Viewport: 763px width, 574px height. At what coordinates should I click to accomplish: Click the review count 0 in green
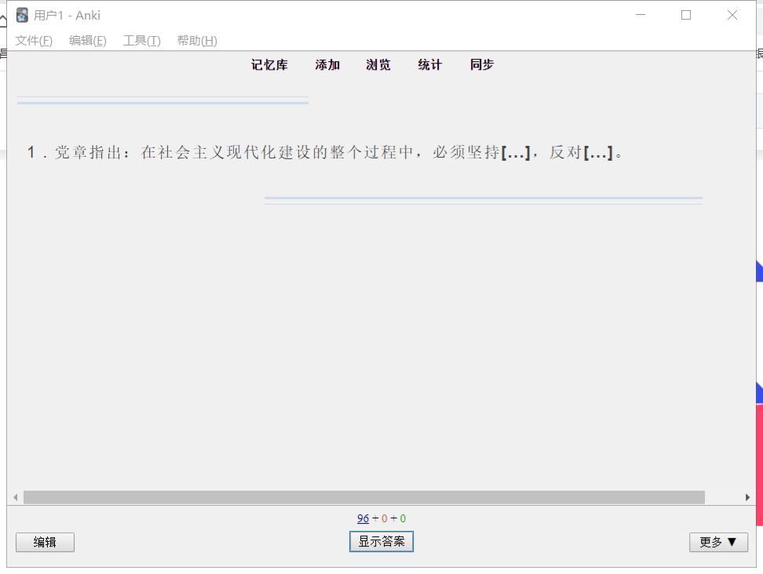coord(403,518)
